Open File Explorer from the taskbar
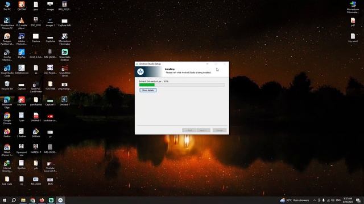Viewport: 364px width, 204px height. pos(23,200)
